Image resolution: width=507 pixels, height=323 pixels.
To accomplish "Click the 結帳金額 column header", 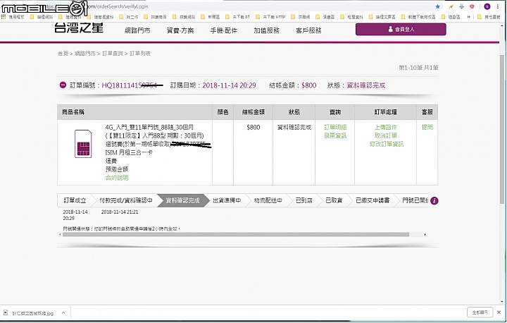I will coord(254,112).
